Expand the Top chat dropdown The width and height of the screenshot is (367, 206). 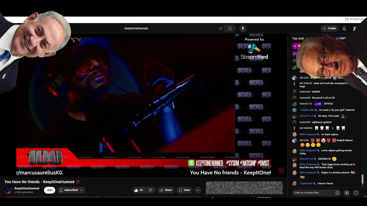click(299, 38)
